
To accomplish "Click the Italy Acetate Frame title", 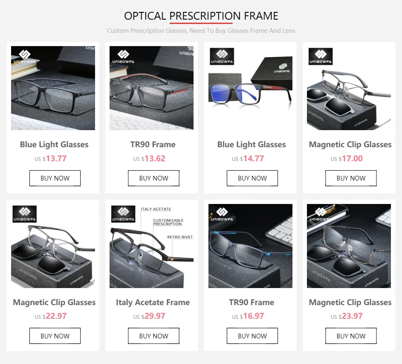I will (153, 303).
